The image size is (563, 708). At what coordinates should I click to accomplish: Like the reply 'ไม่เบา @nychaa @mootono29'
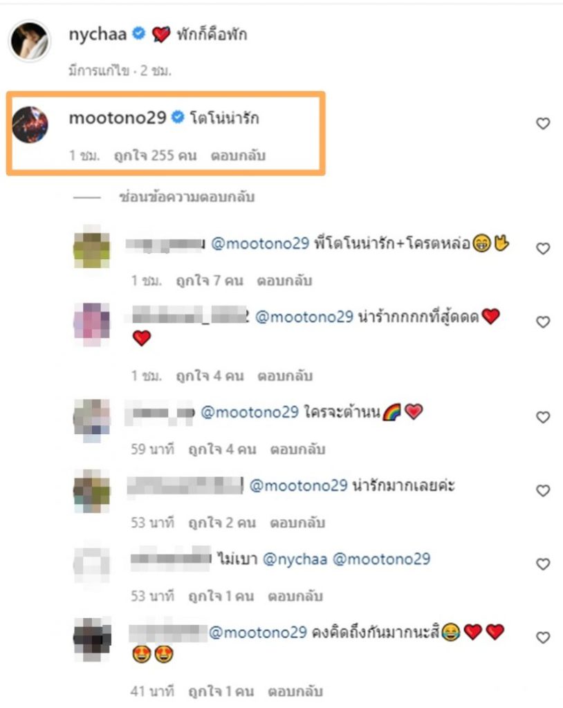pos(543,564)
